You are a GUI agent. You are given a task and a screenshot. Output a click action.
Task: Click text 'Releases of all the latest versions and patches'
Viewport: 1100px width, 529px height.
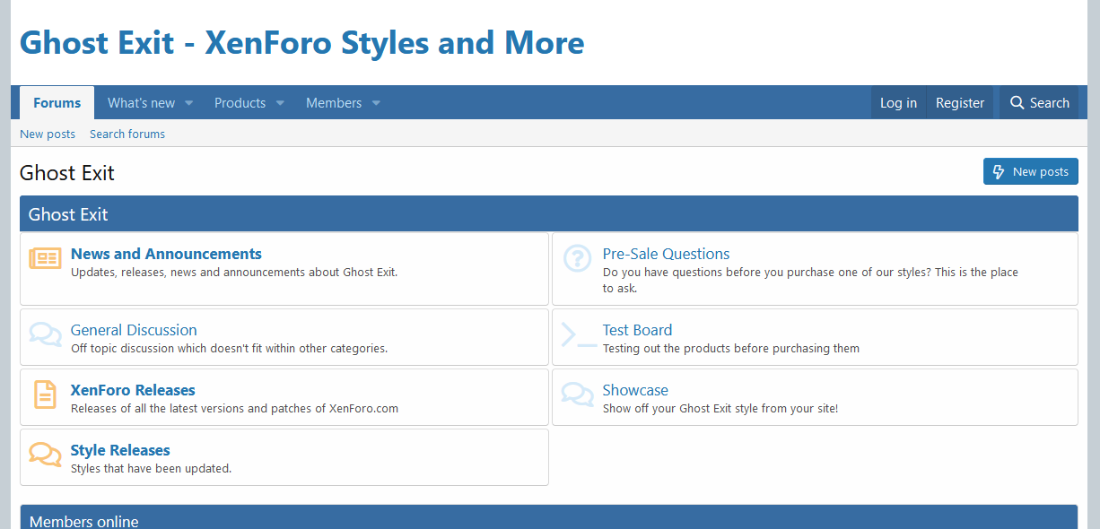191,409
